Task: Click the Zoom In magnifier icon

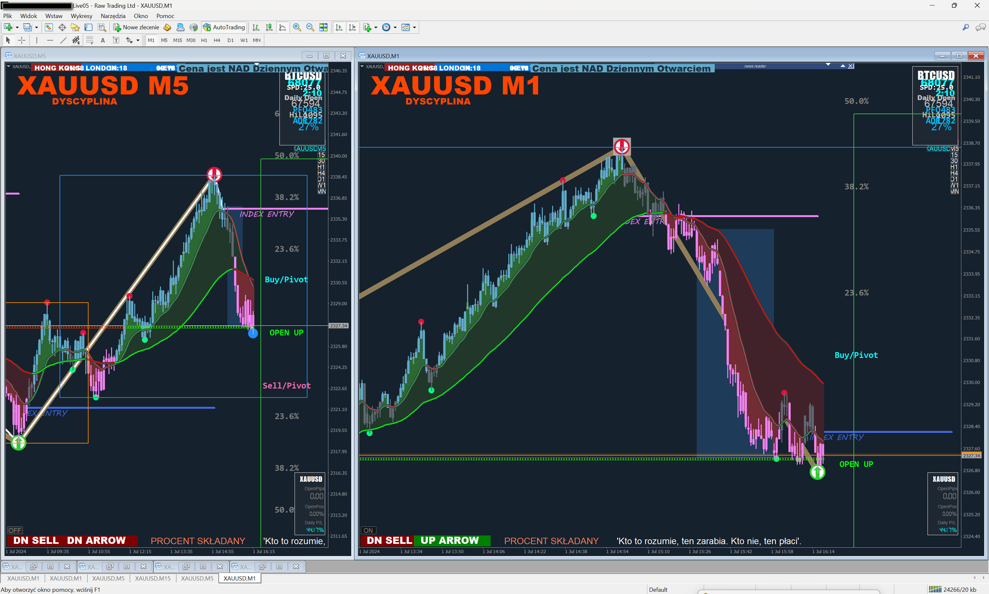Action: (x=297, y=27)
